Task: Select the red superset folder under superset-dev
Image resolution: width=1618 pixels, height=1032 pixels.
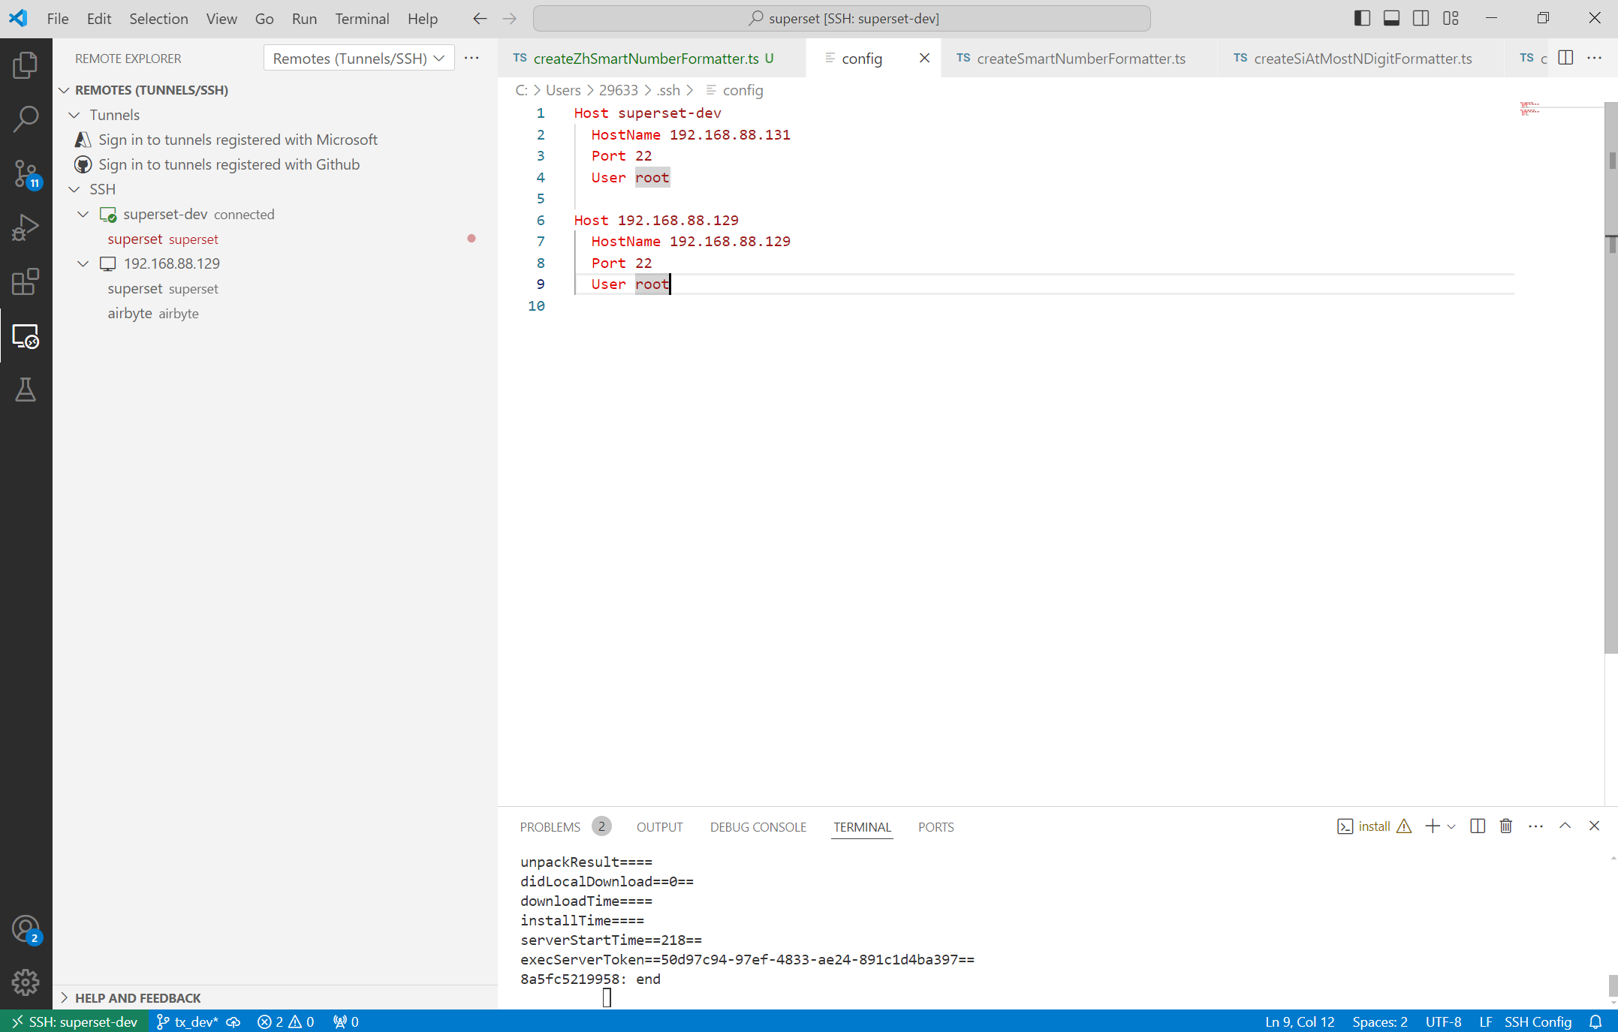Action: coord(162,239)
